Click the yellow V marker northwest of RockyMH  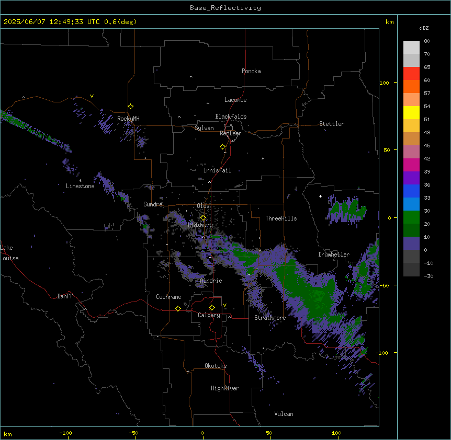(92, 96)
